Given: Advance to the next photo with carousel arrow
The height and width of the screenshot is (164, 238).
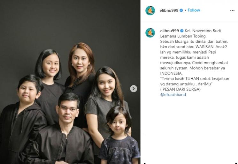Looking at the screenshot, I should point(134,89).
